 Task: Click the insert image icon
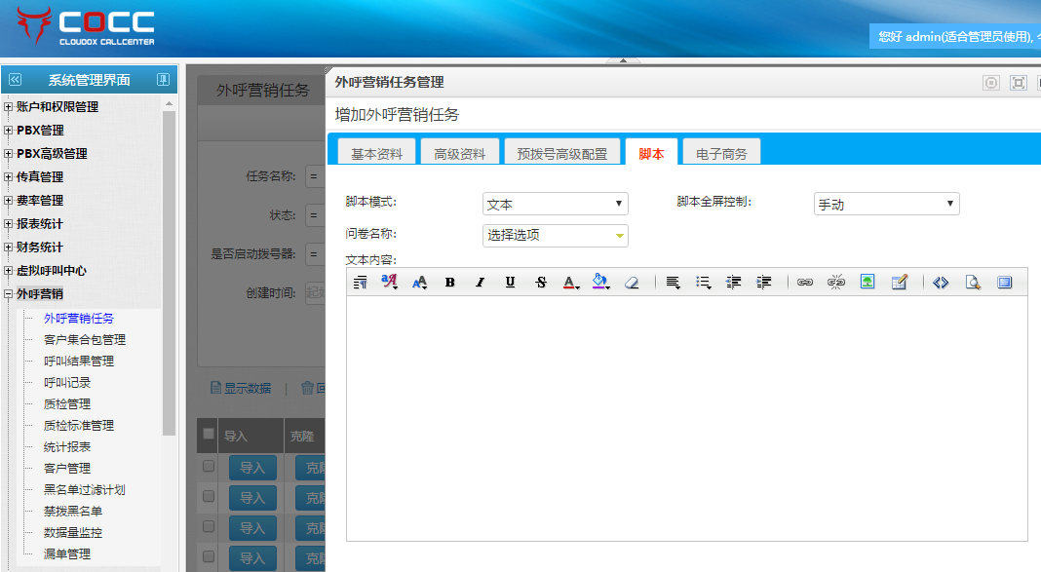click(x=867, y=283)
